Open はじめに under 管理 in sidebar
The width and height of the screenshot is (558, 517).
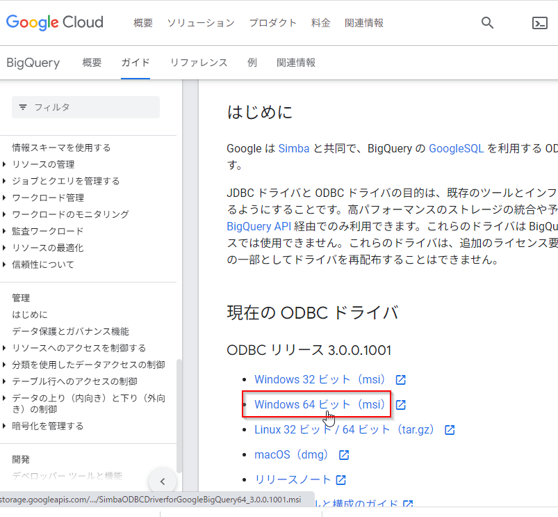[x=30, y=315]
